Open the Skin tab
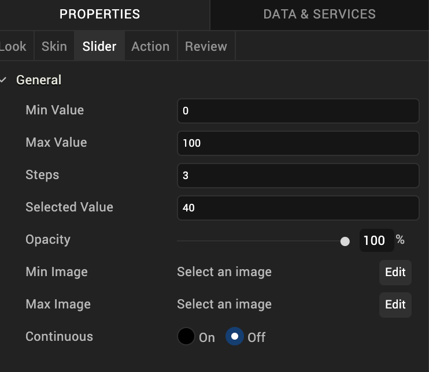The width and height of the screenshot is (429, 372). point(54,46)
